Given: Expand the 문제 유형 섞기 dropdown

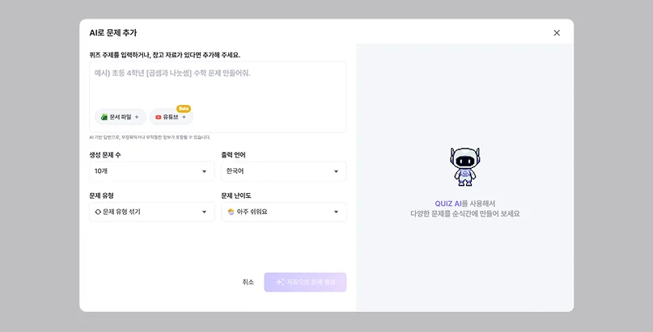Looking at the screenshot, I should (x=152, y=212).
